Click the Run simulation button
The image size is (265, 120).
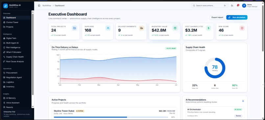pos(237,17)
